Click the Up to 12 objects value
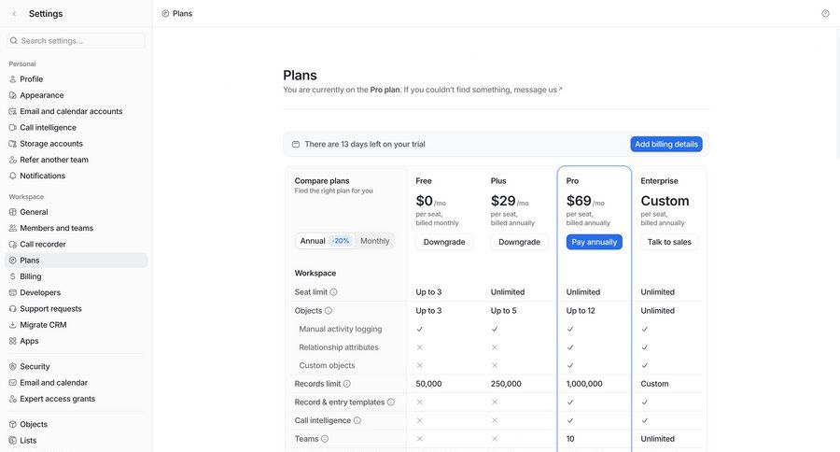The image size is (840, 452). (581, 310)
